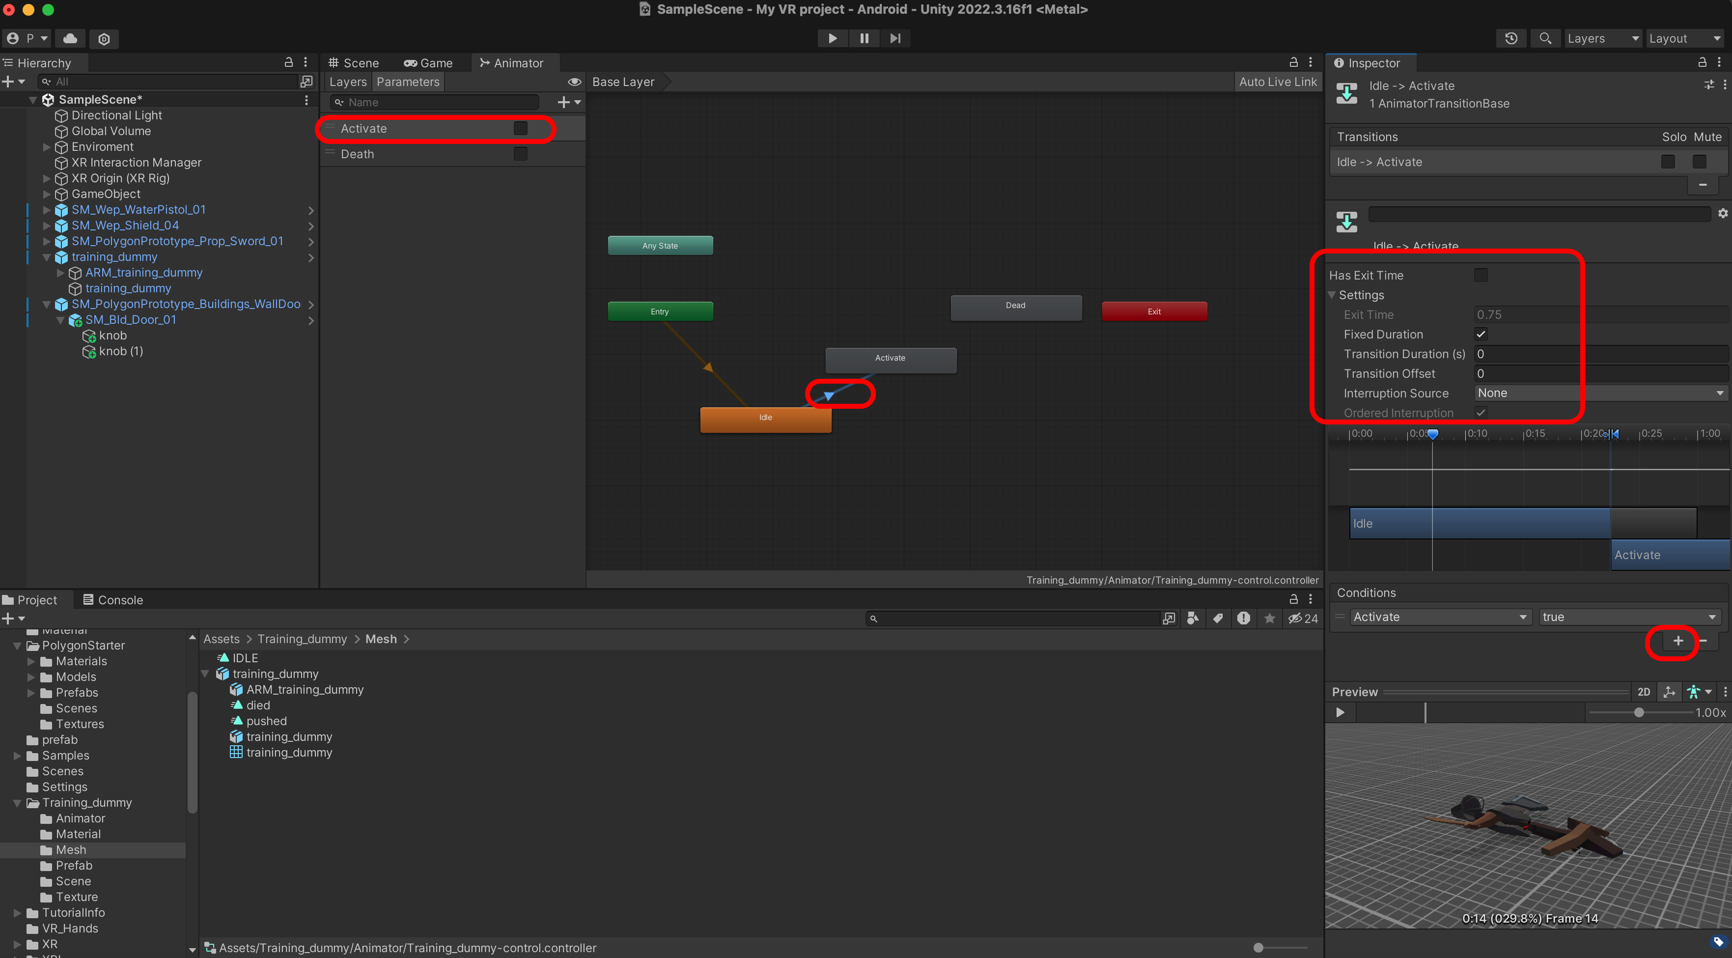
Task: Click the Pause button in toolbar
Action: [864, 38]
